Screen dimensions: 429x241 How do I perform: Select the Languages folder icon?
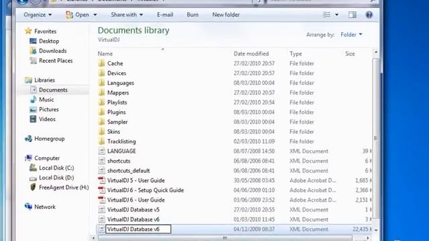tap(101, 83)
